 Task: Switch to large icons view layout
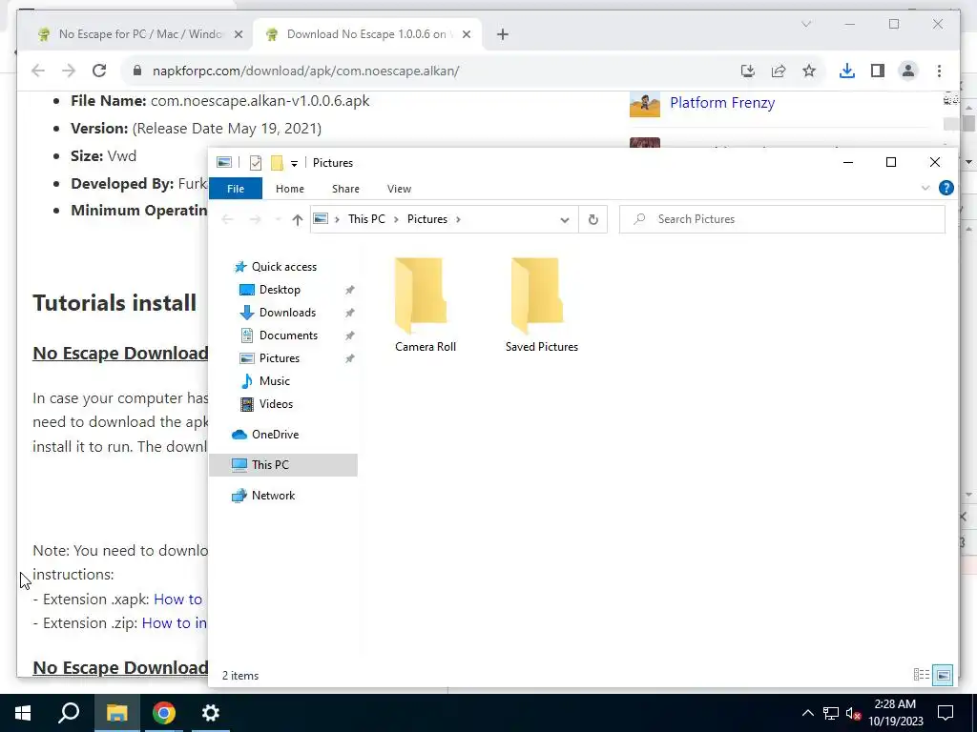(x=943, y=675)
